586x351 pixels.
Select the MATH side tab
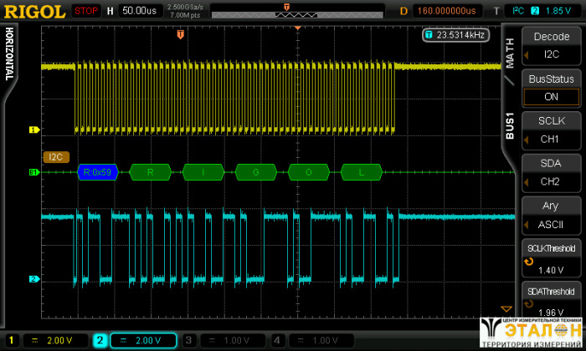(x=510, y=52)
